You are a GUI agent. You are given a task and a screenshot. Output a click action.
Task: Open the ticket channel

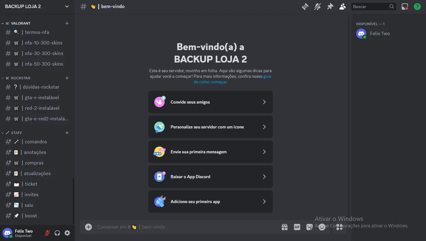pos(37,184)
